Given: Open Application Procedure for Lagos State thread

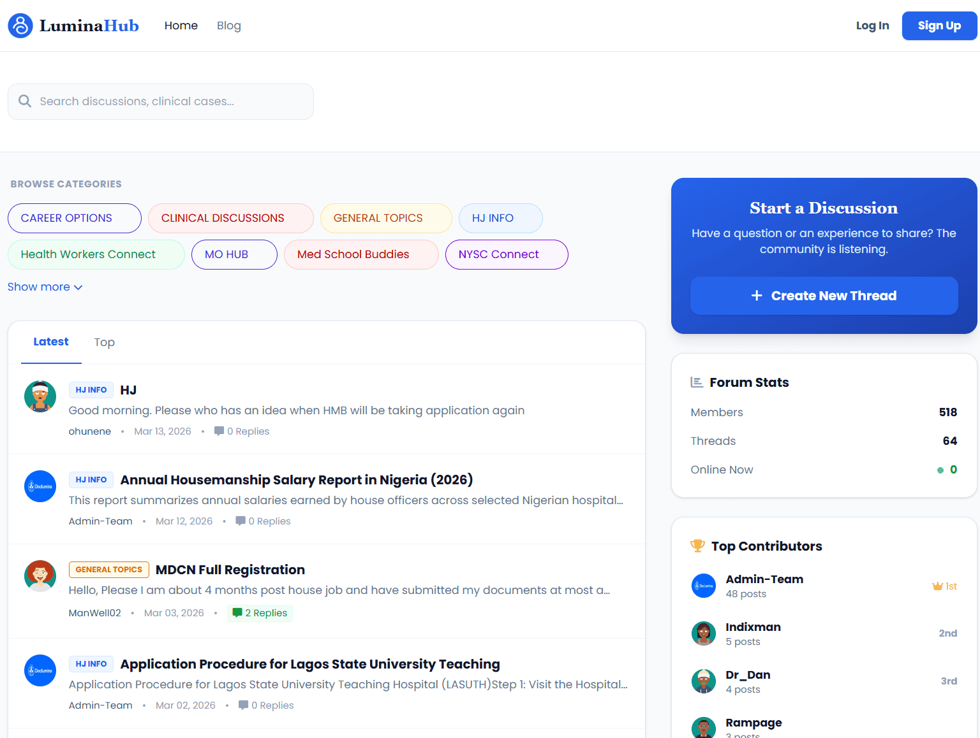Looking at the screenshot, I should point(310,664).
